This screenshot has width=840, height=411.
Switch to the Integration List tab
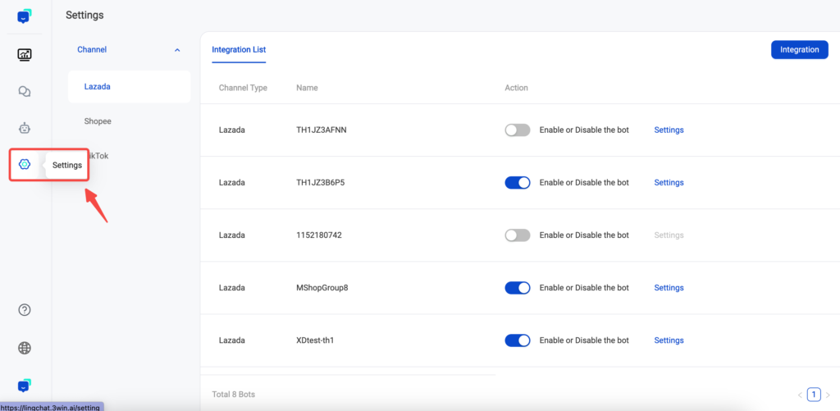click(239, 50)
